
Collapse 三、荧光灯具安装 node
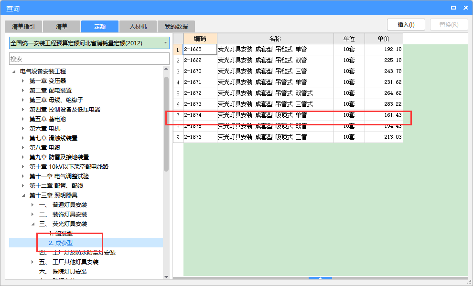[x=32, y=224]
